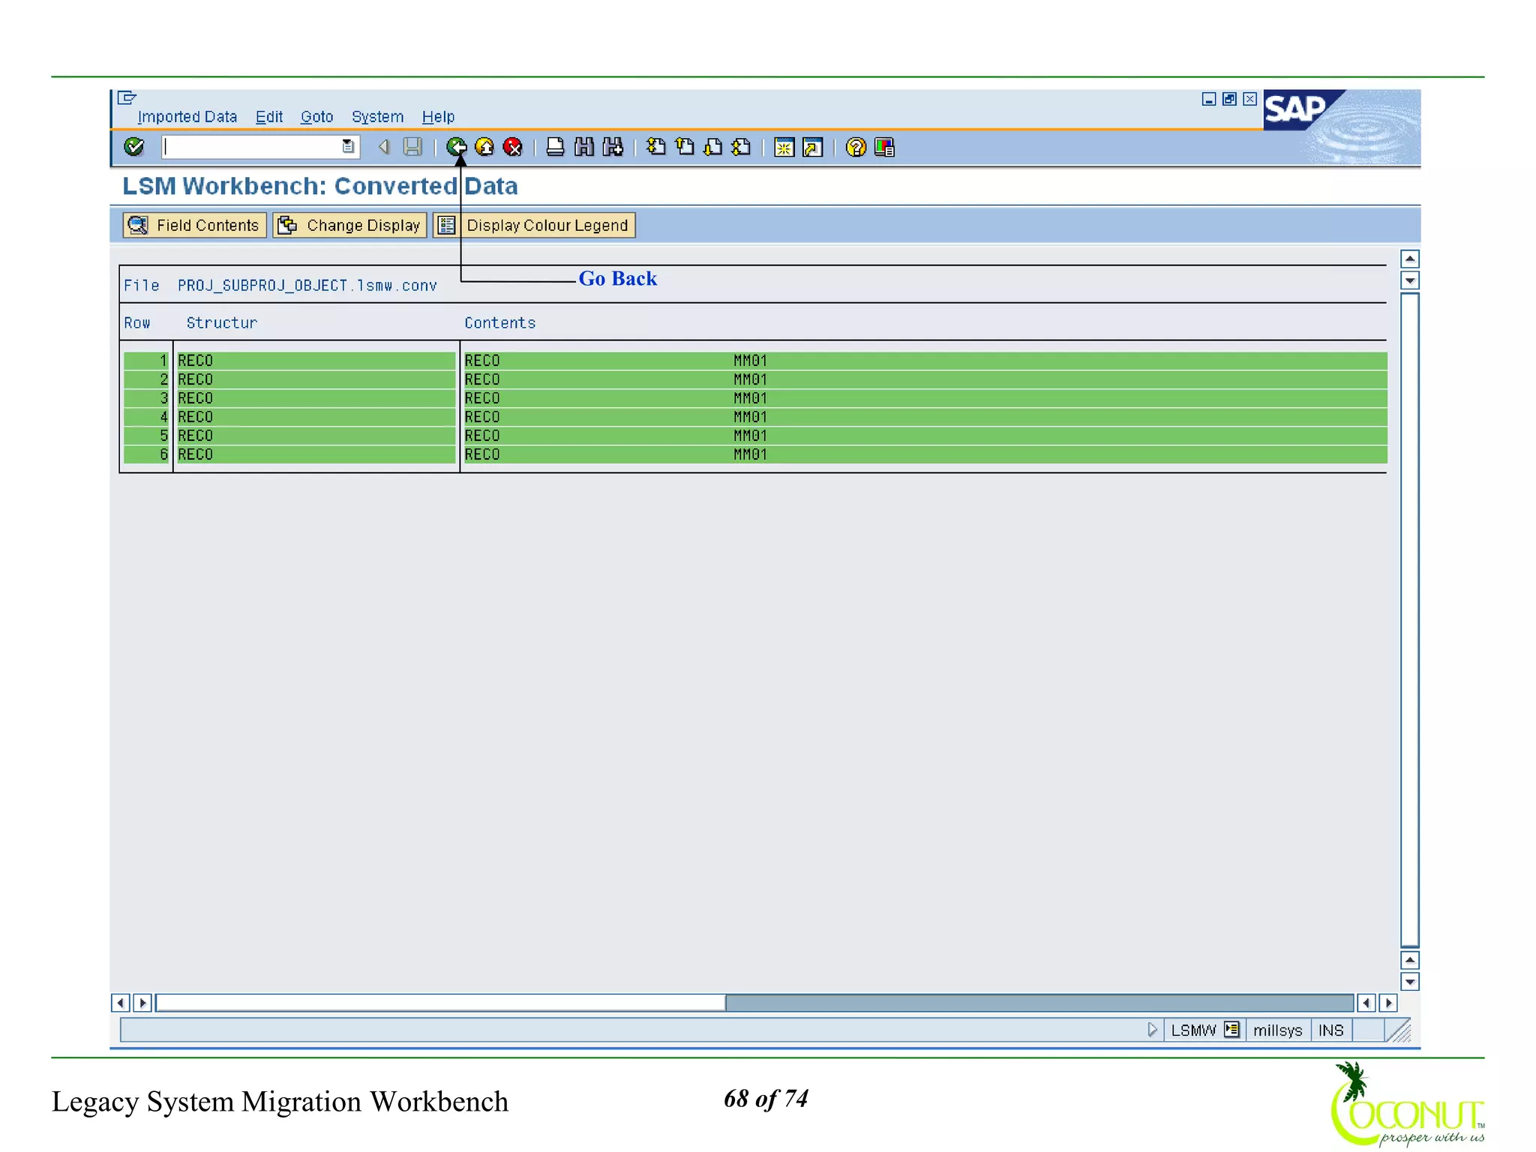Screen dimensions: 1536x1152
Task: Click the window menu icon at top left
Action: click(x=127, y=97)
